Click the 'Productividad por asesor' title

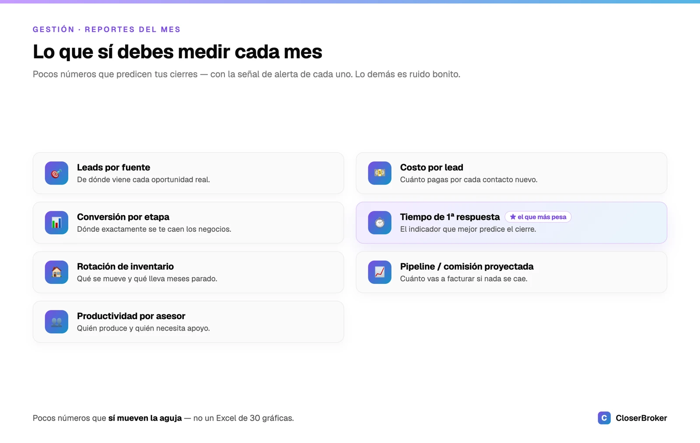point(131,316)
